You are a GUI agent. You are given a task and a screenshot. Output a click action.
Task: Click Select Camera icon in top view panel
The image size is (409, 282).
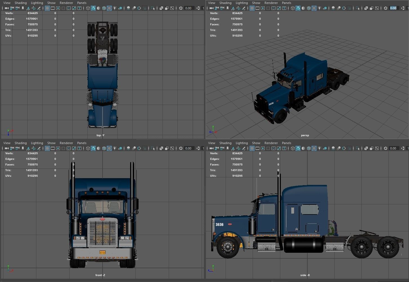[x=6, y=8]
